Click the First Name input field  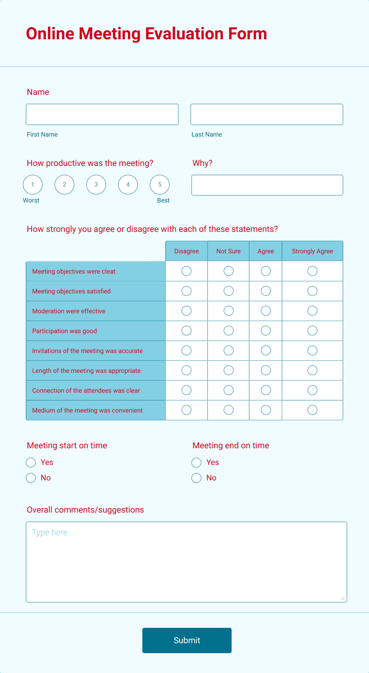click(x=102, y=114)
